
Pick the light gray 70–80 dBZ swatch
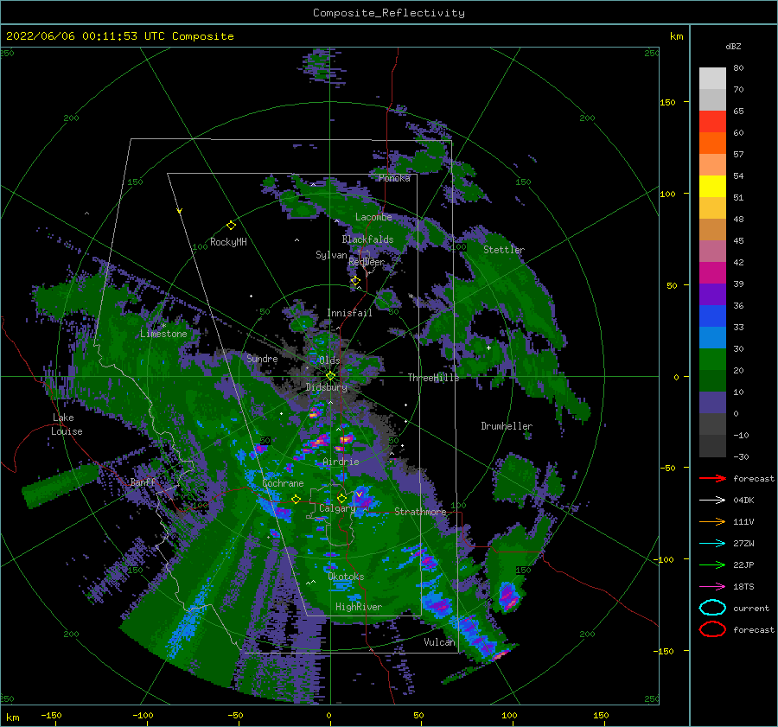(712, 79)
